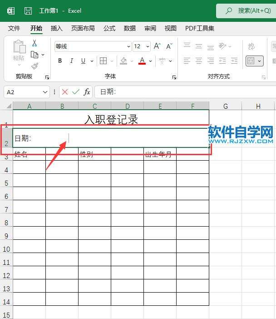Click the 入职登记录 title cell
The width and height of the screenshot is (276, 319).
click(x=111, y=119)
